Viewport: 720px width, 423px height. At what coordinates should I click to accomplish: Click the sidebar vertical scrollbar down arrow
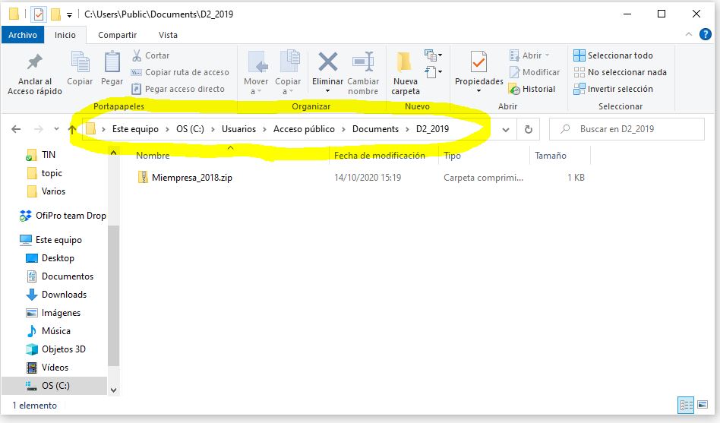[x=114, y=390]
